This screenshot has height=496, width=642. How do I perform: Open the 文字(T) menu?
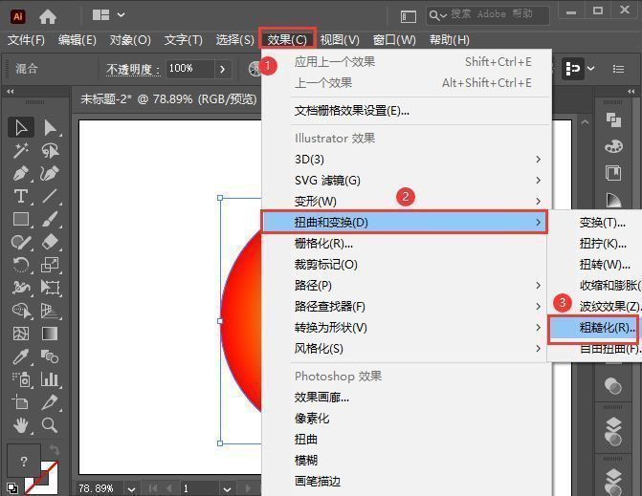(184, 40)
